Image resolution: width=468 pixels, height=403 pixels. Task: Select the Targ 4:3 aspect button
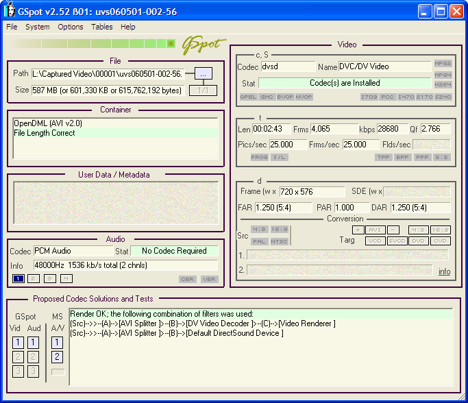419,230
